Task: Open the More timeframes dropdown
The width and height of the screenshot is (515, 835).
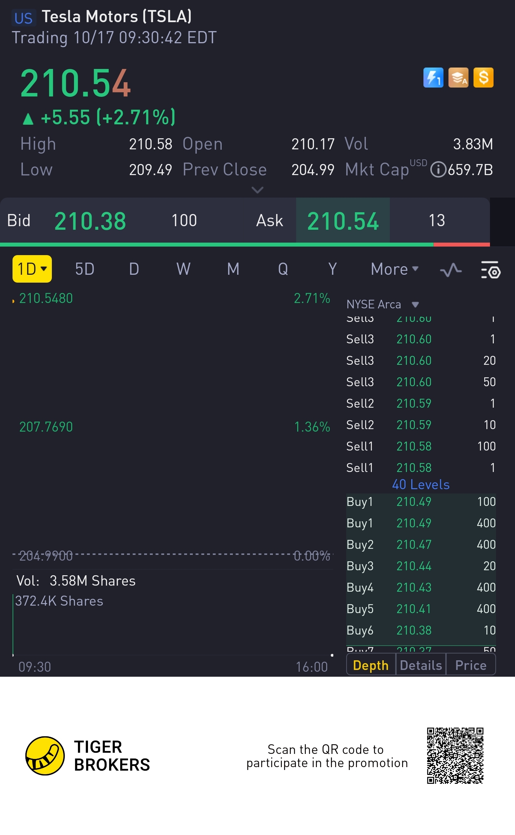Action: tap(394, 269)
